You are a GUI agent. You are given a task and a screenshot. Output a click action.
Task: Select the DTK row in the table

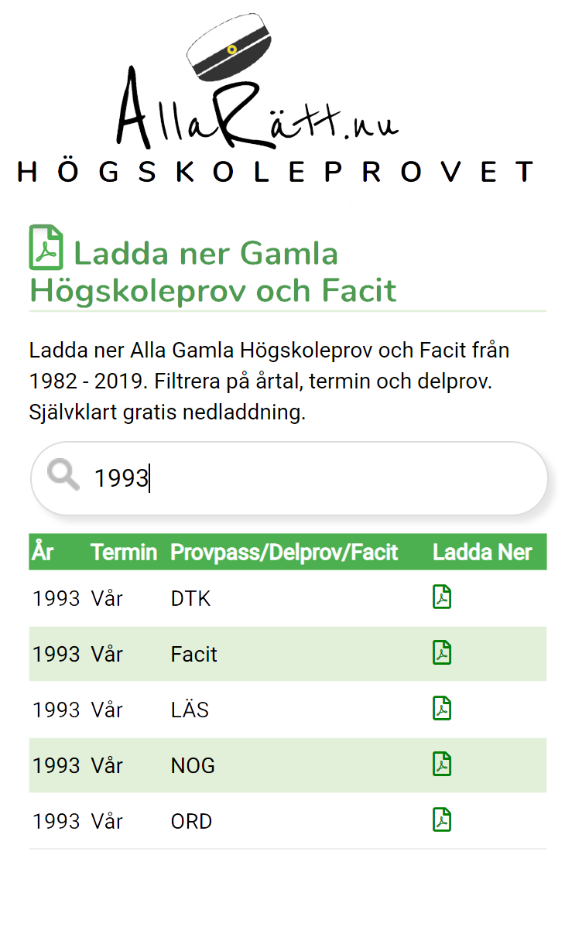(190, 597)
